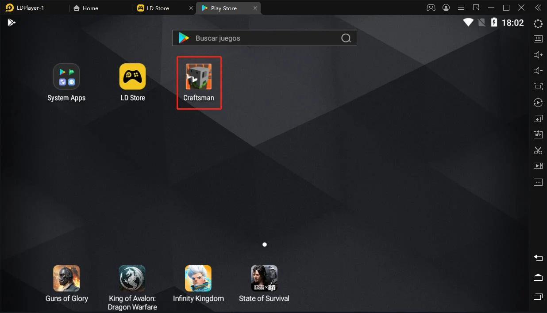Open Guns of Glory game
547x313 pixels.
coord(66,284)
